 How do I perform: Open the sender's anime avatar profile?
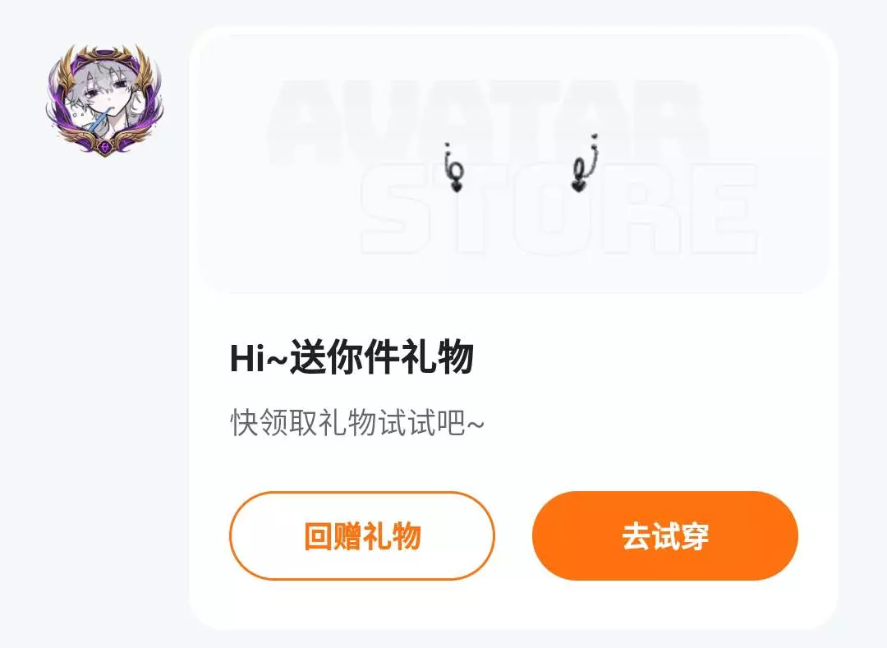coord(104,100)
